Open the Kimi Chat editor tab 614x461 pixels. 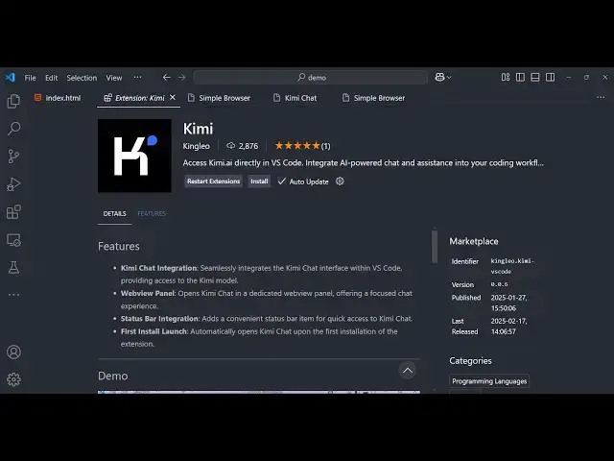point(295,98)
